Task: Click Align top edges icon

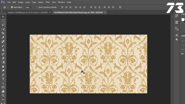Action: 62,7
